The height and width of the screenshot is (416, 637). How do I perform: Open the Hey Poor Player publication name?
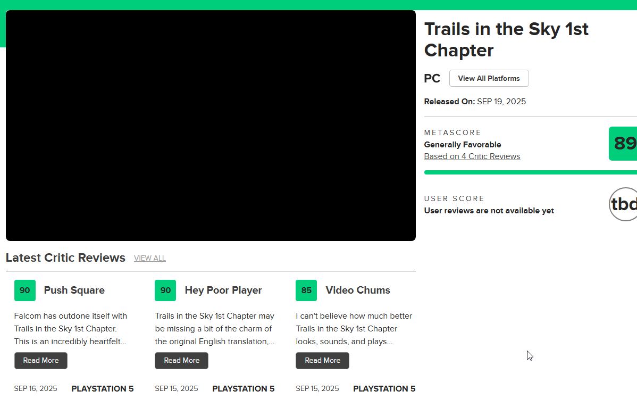223,290
